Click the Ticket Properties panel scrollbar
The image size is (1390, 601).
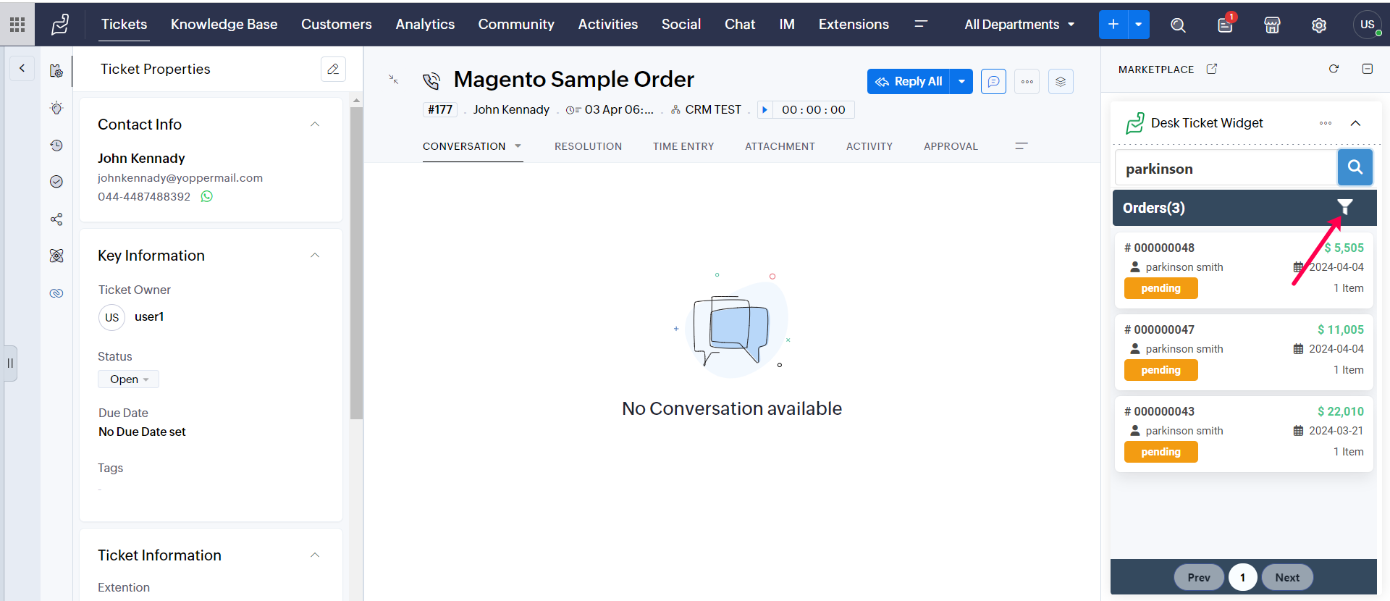pyautogui.click(x=356, y=261)
